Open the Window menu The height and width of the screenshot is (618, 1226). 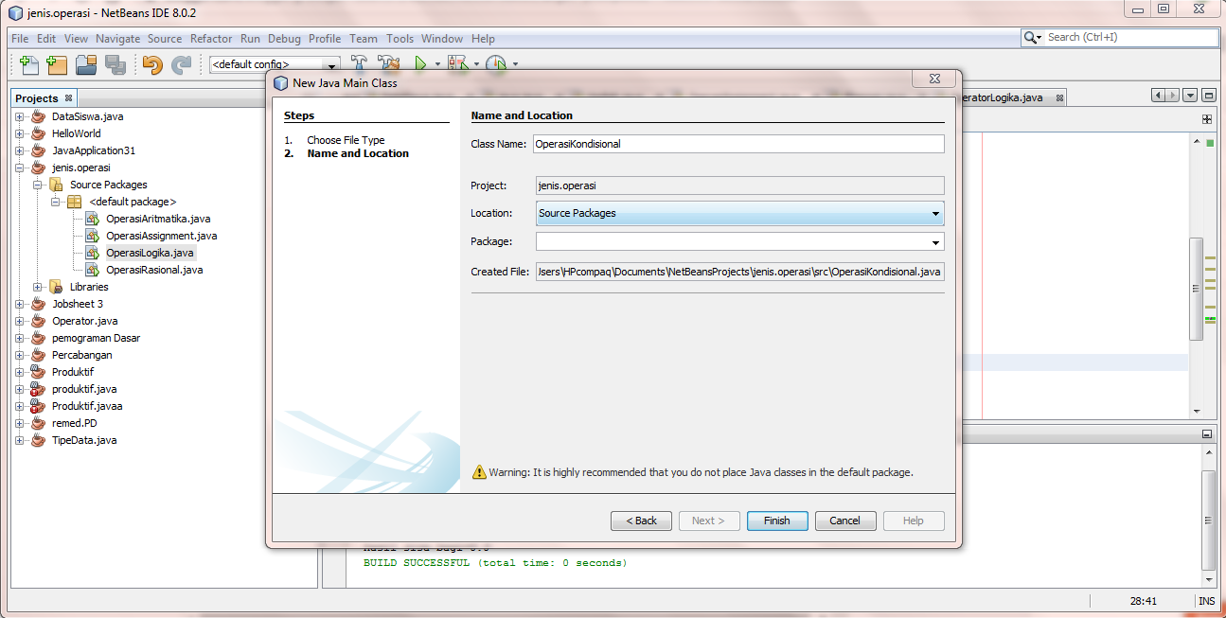point(442,39)
